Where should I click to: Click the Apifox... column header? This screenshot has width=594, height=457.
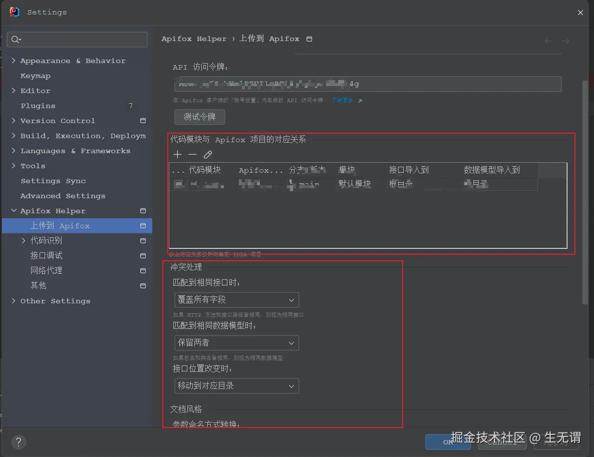[260, 170]
